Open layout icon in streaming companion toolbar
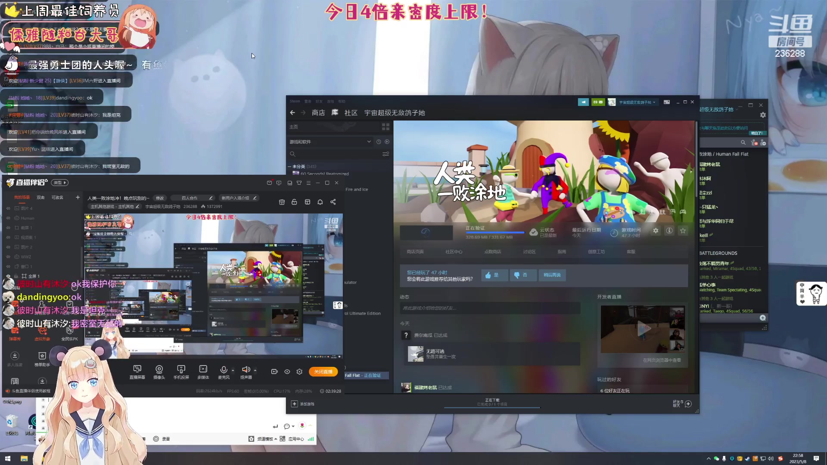Screen dimensions: 827x465 pyautogui.click(x=308, y=202)
